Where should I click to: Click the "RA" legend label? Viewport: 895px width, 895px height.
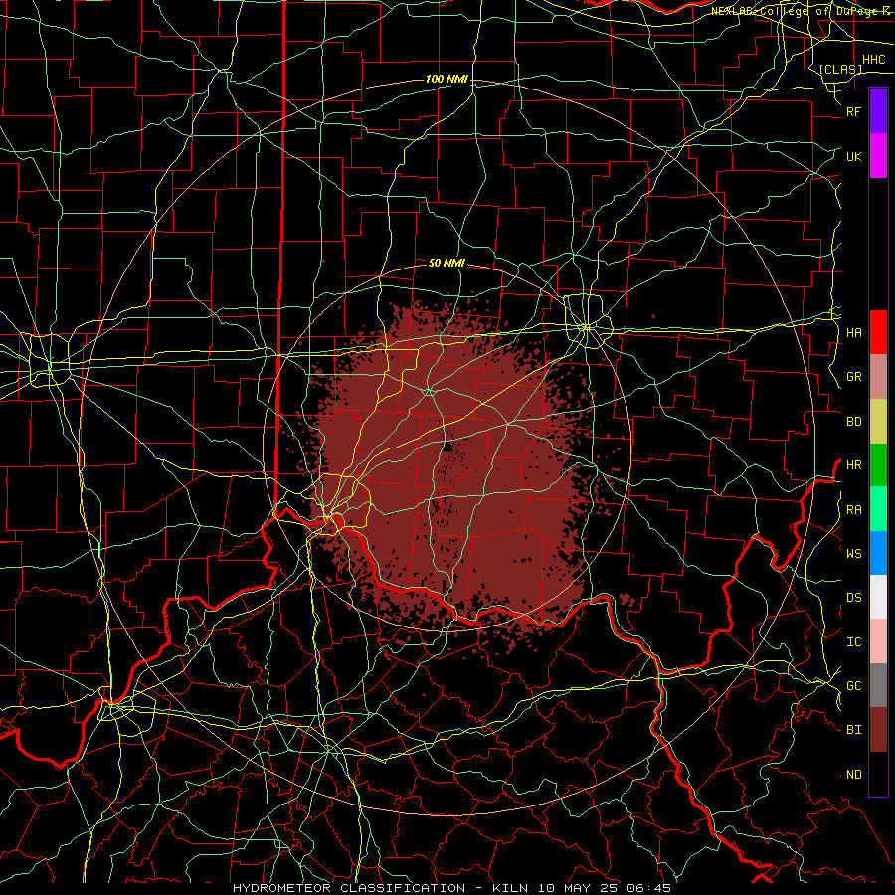853,509
